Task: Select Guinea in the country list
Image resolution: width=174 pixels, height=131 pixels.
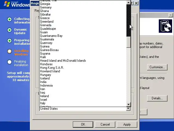Action: coord(83,46)
